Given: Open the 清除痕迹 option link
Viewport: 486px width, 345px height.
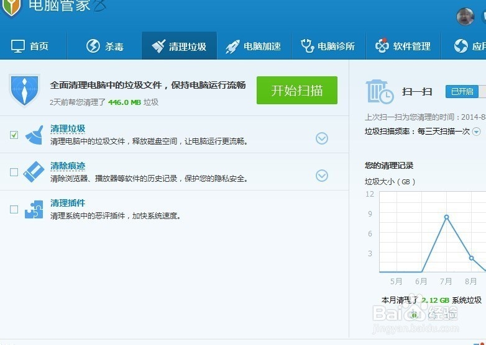Looking at the screenshot, I should tap(68, 166).
